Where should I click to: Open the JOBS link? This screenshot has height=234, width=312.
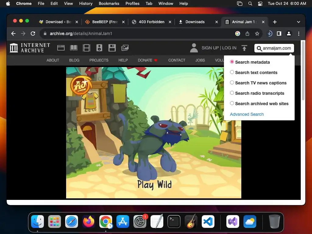pyautogui.click(x=200, y=60)
